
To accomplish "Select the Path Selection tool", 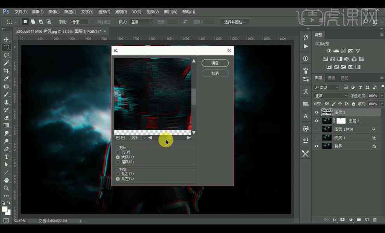I will pyautogui.click(x=6, y=165).
